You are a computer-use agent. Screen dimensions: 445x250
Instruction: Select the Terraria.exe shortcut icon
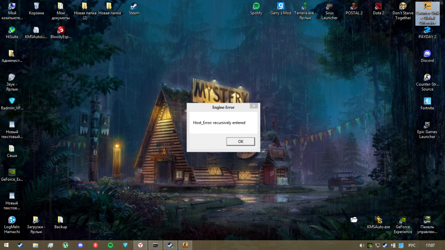pos(305,11)
